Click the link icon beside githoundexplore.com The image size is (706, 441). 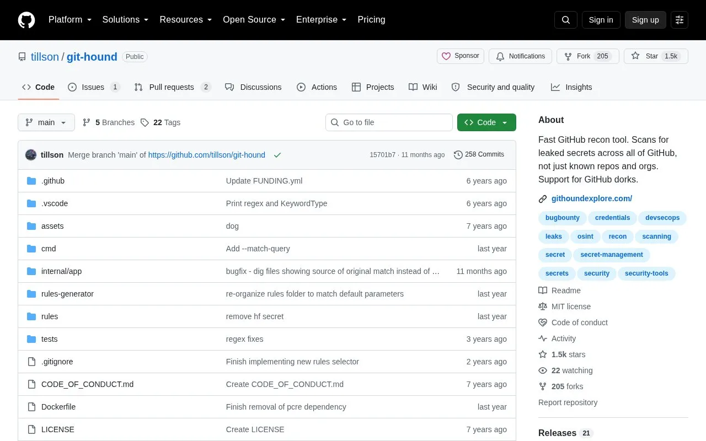pos(543,198)
